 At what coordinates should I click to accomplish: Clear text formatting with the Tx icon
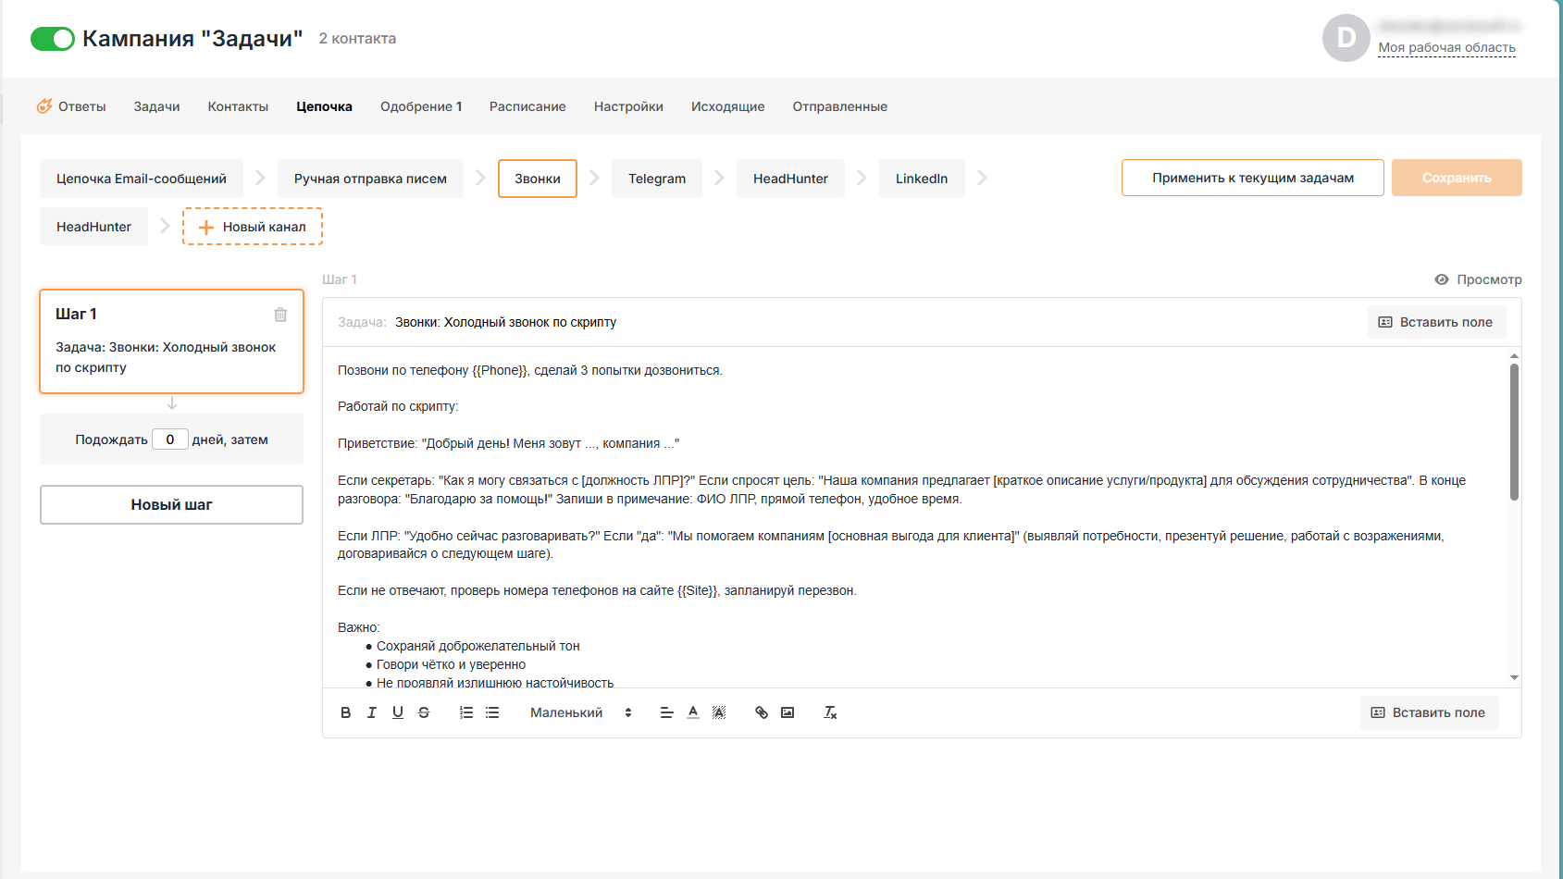coord(830,712)
